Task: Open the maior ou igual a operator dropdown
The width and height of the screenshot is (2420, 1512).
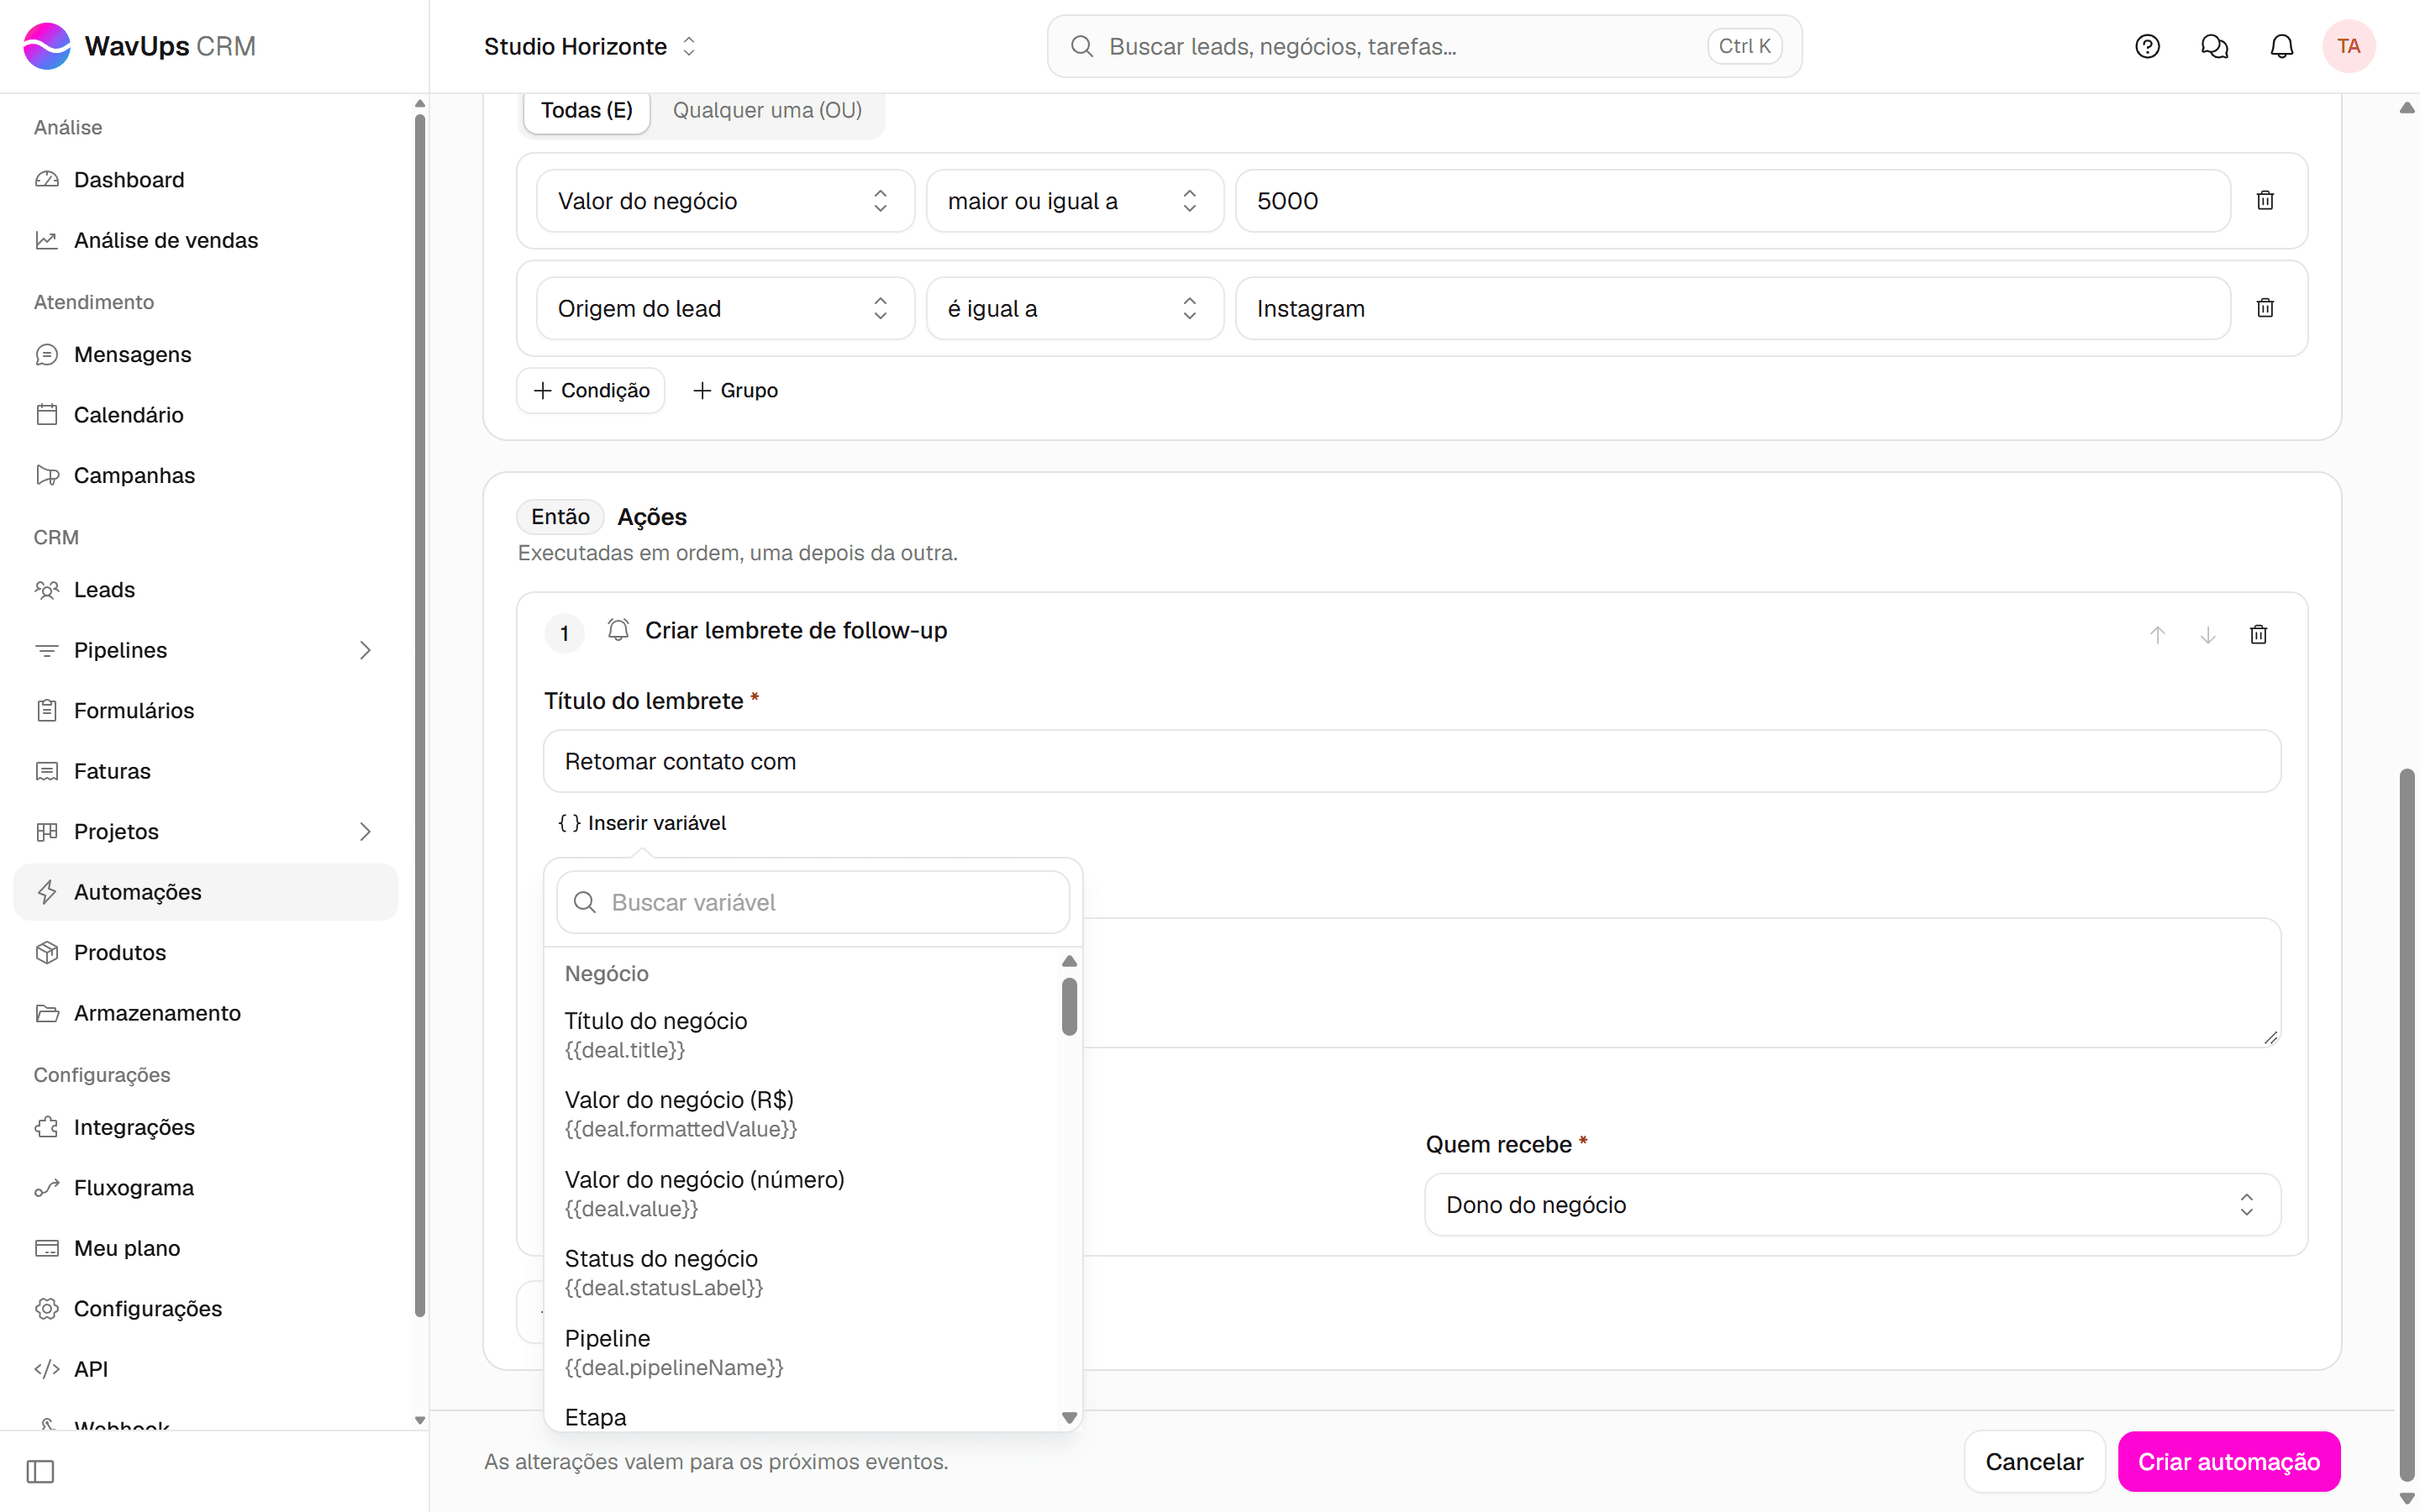Action: pos(1075,201)
